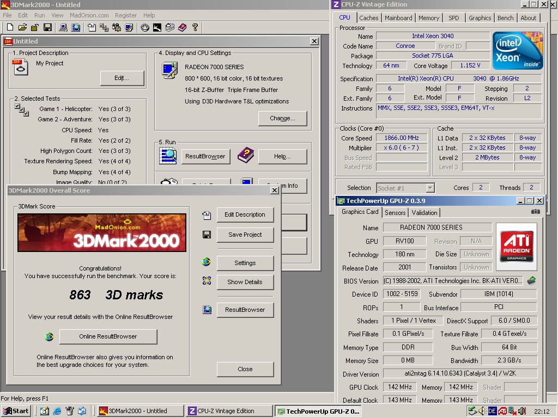Click the DE language indicator in tray
This screenshot has height=418, width=558.
492,411
